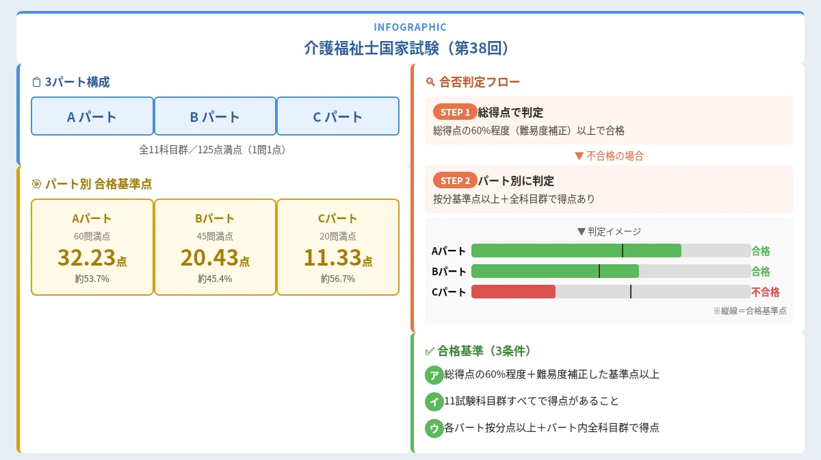Click the Bパート green progress bar
Screen dimensions: 821x460
(555, 271)
